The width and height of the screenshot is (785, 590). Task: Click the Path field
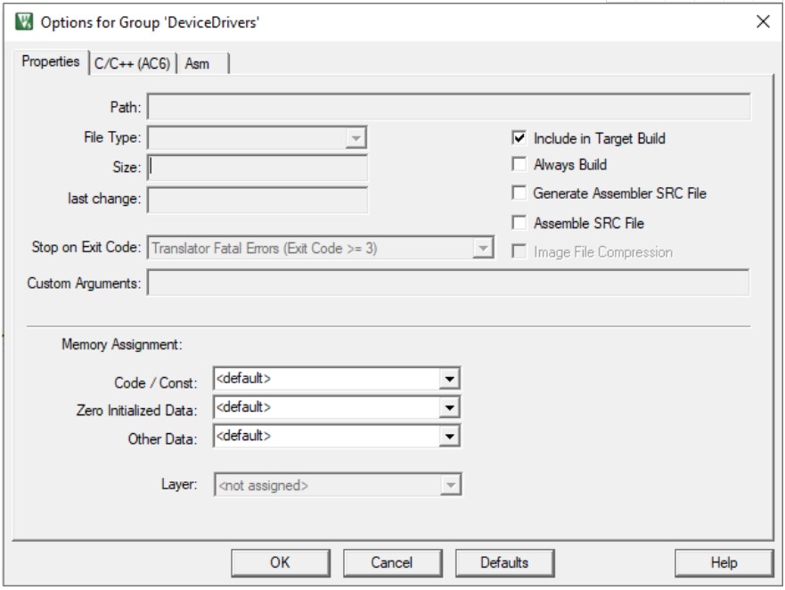tap(449, 107)
